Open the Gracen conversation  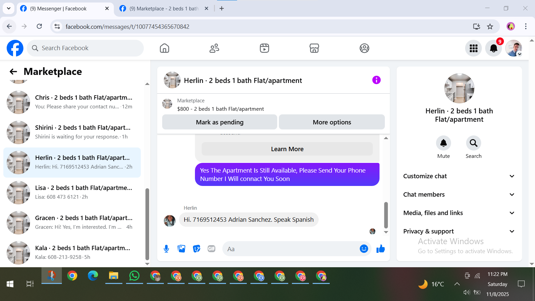coord(72,222)
